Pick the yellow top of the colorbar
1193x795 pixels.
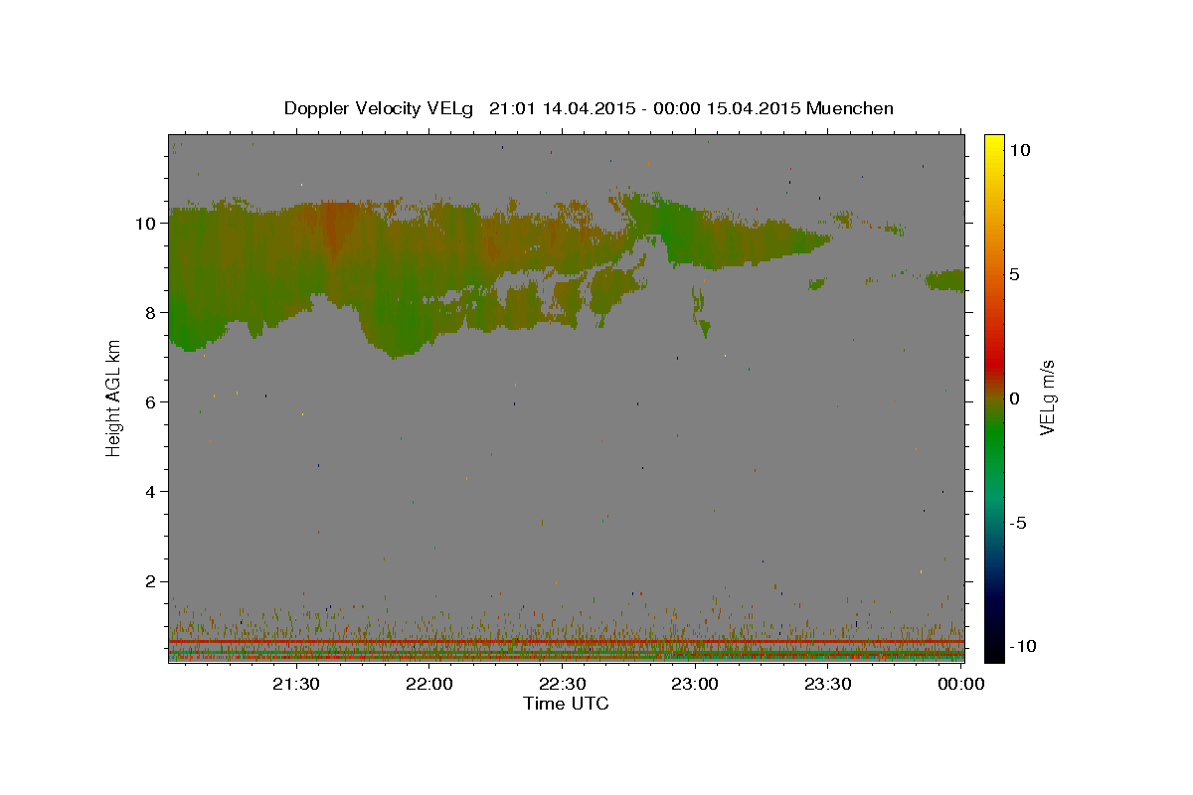(993, 144)
